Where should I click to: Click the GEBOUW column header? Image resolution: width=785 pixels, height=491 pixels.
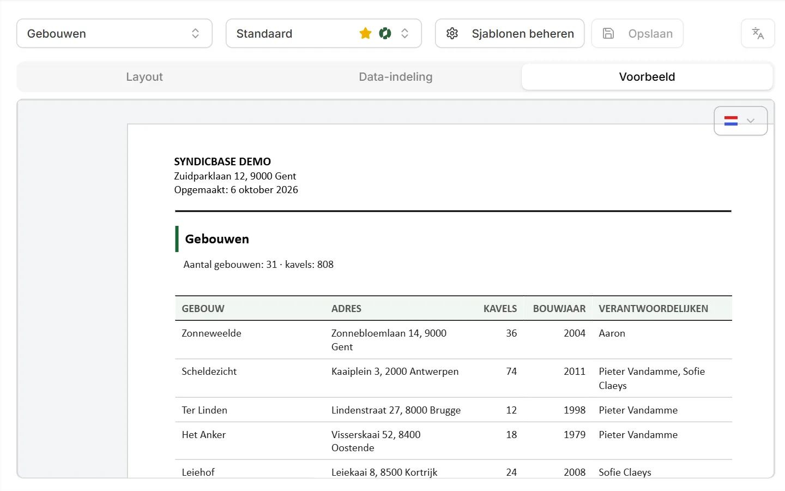[203, 309]
